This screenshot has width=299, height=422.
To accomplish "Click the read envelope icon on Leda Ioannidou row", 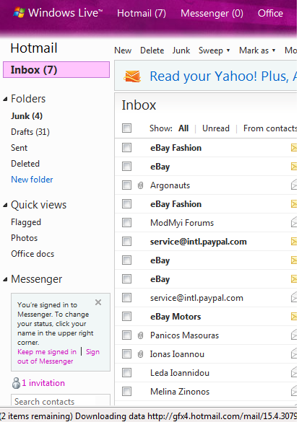I will coord(294,373).
